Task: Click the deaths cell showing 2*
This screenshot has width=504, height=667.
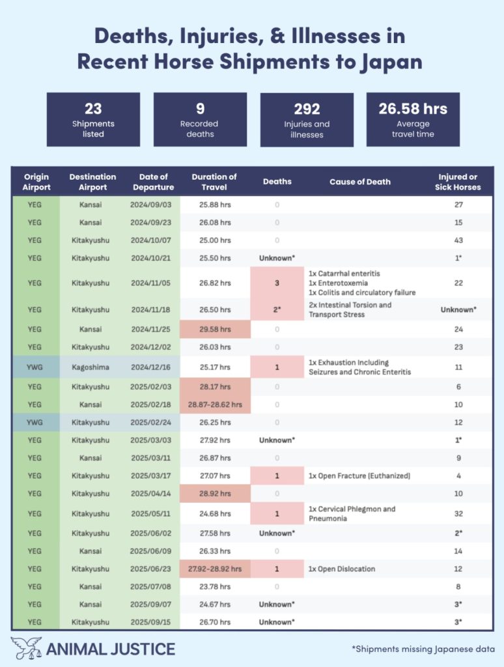Action: (277, 309)
